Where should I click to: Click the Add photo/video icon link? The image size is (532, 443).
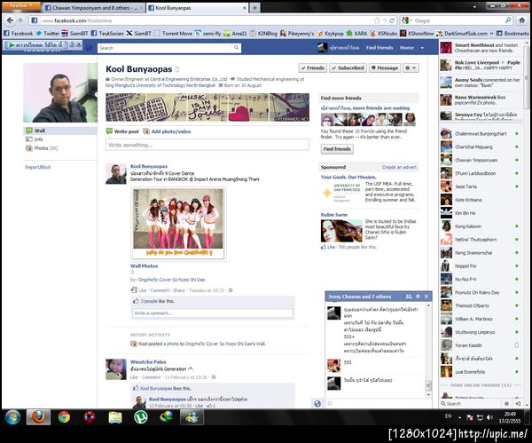click(167, 131)
